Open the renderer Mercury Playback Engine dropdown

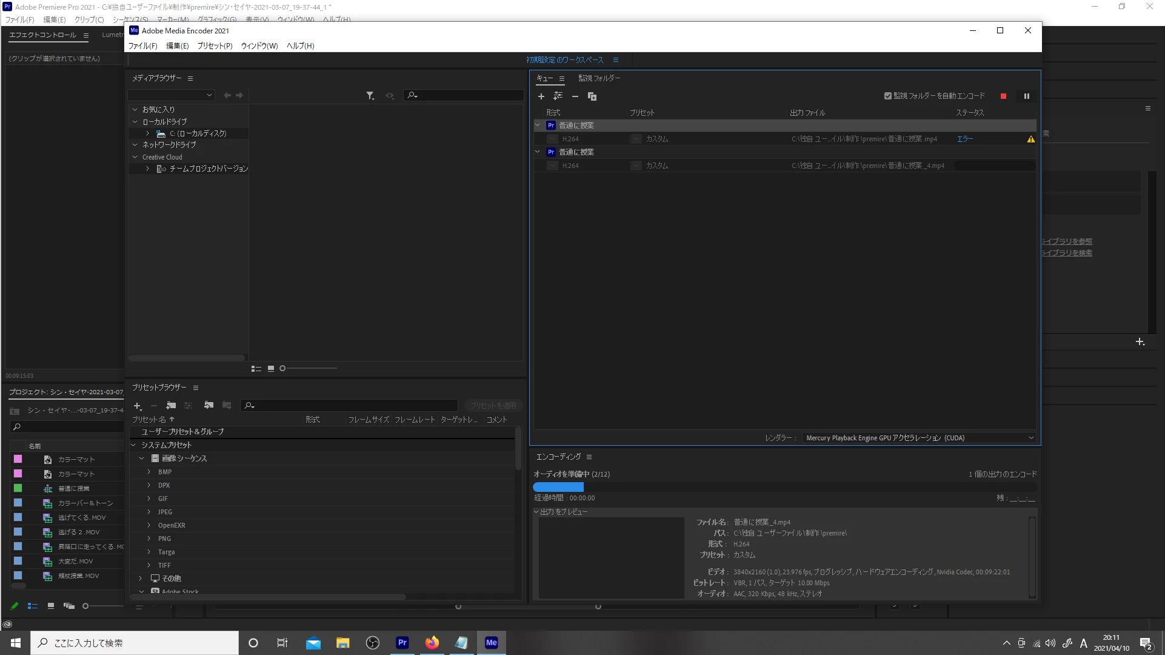coord(919,438)
